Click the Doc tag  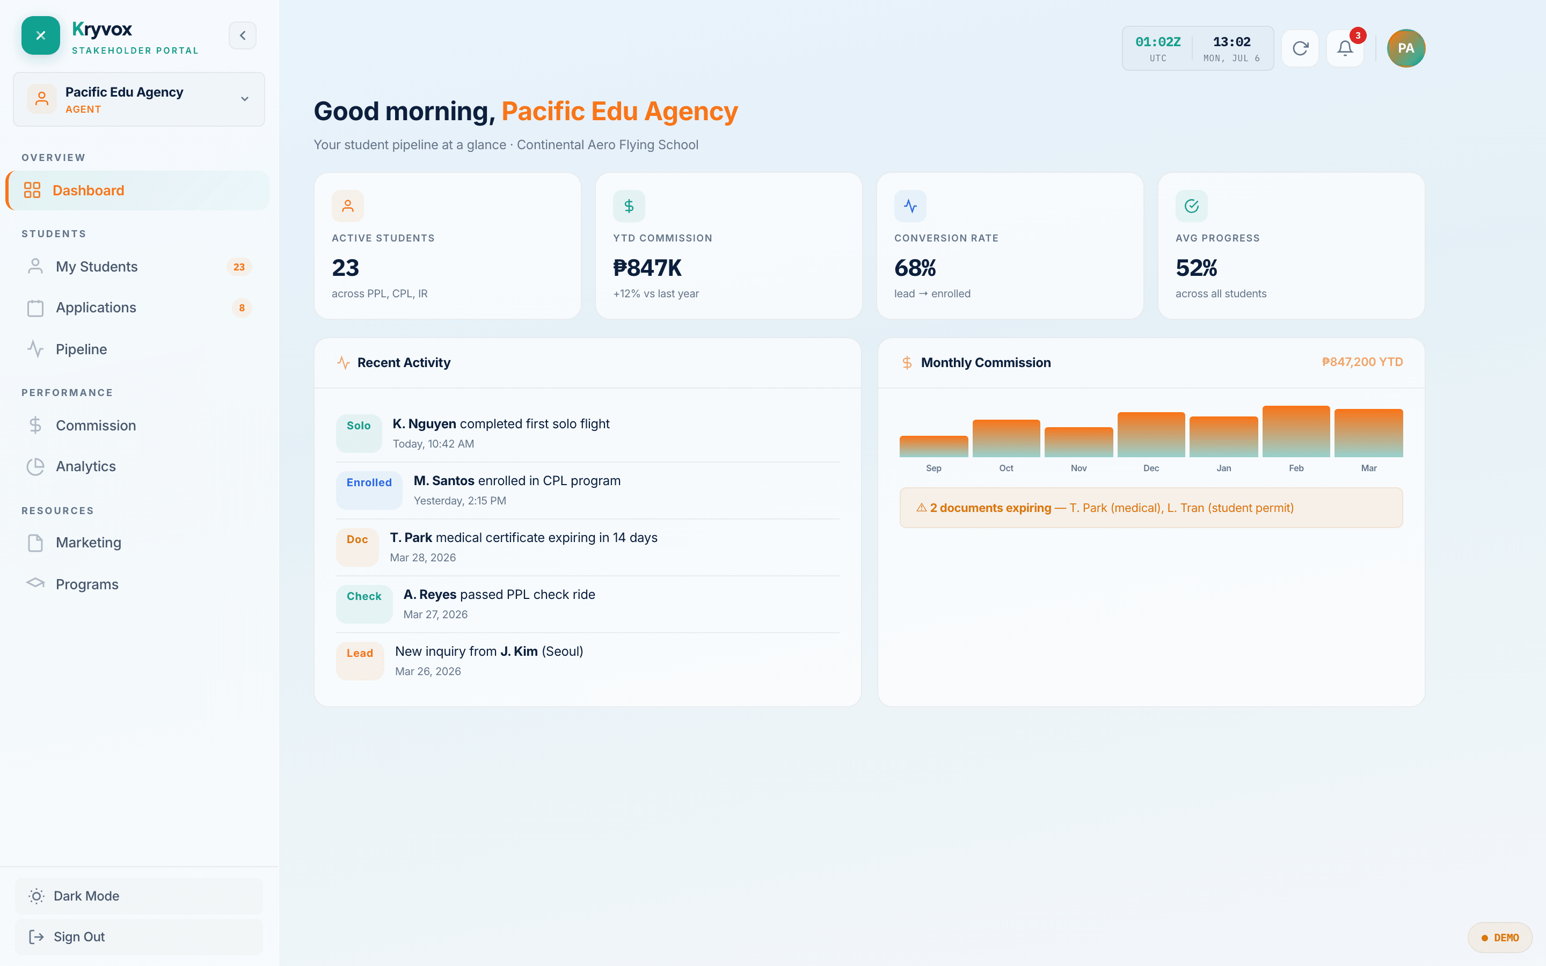click(x=357, y=547)
